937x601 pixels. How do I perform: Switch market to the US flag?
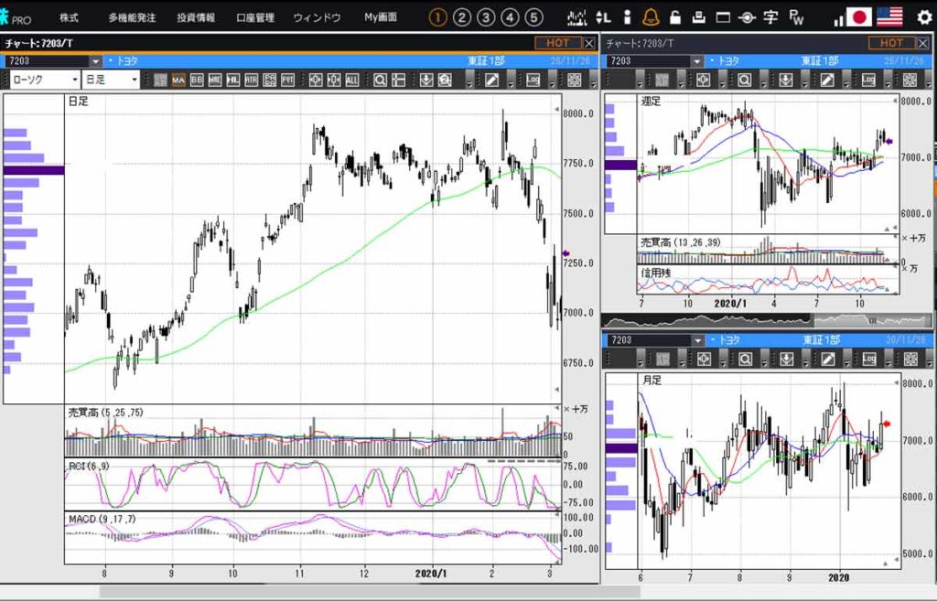click(889, 17)
